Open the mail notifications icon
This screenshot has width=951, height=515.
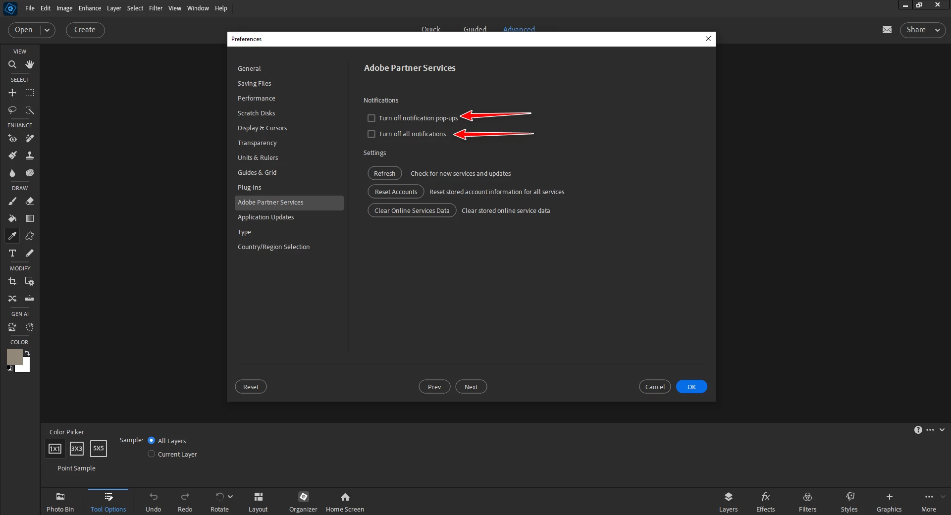tap(887, 30)
